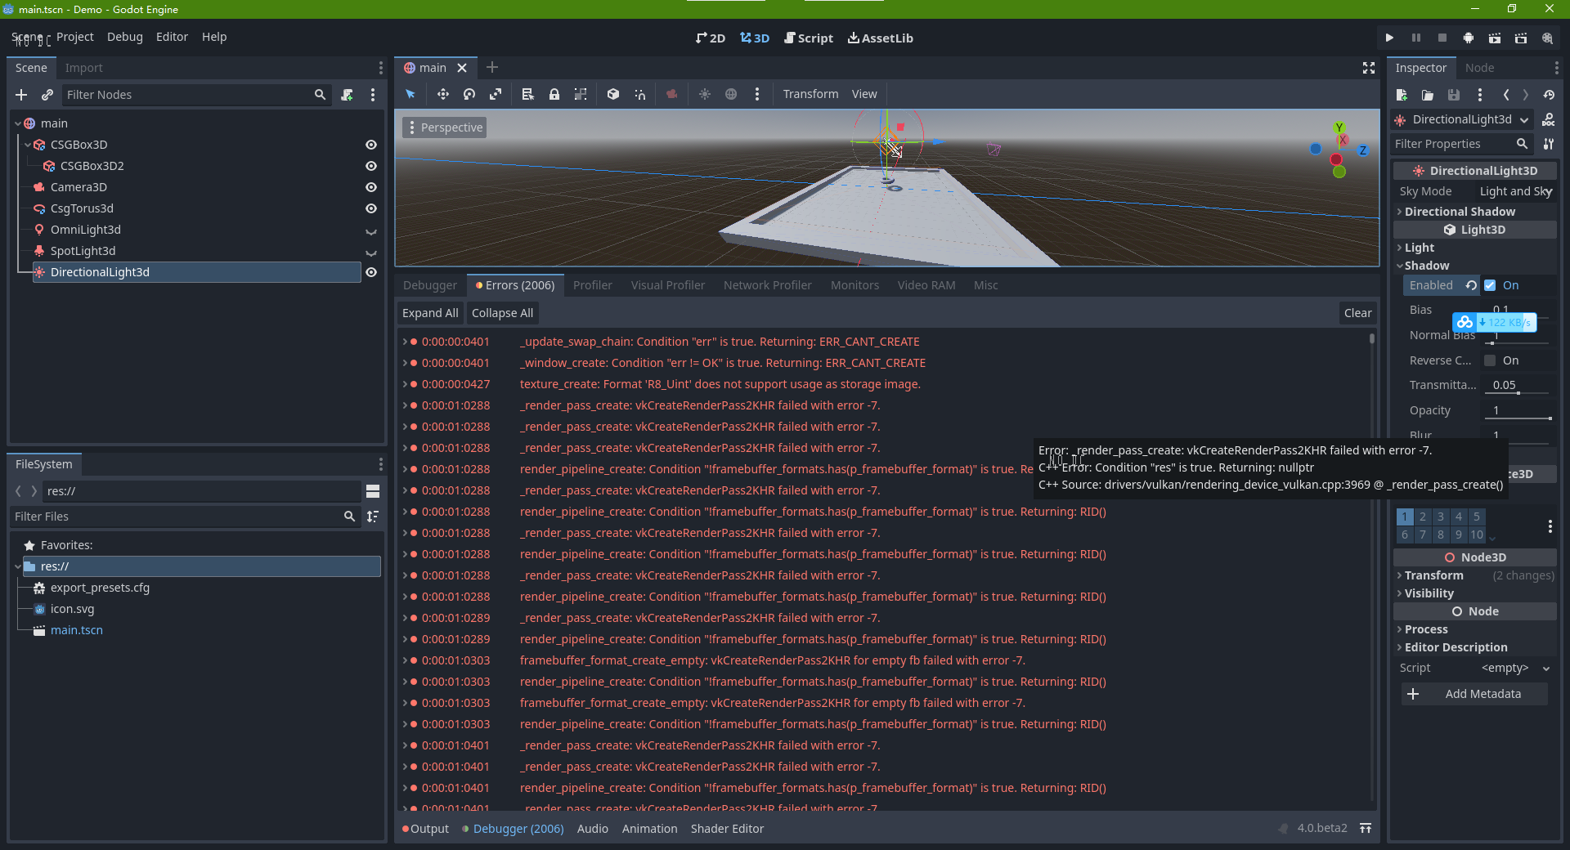Select the Scale mode tool
The image size is (1570, 850).
(x=496, y=94)
